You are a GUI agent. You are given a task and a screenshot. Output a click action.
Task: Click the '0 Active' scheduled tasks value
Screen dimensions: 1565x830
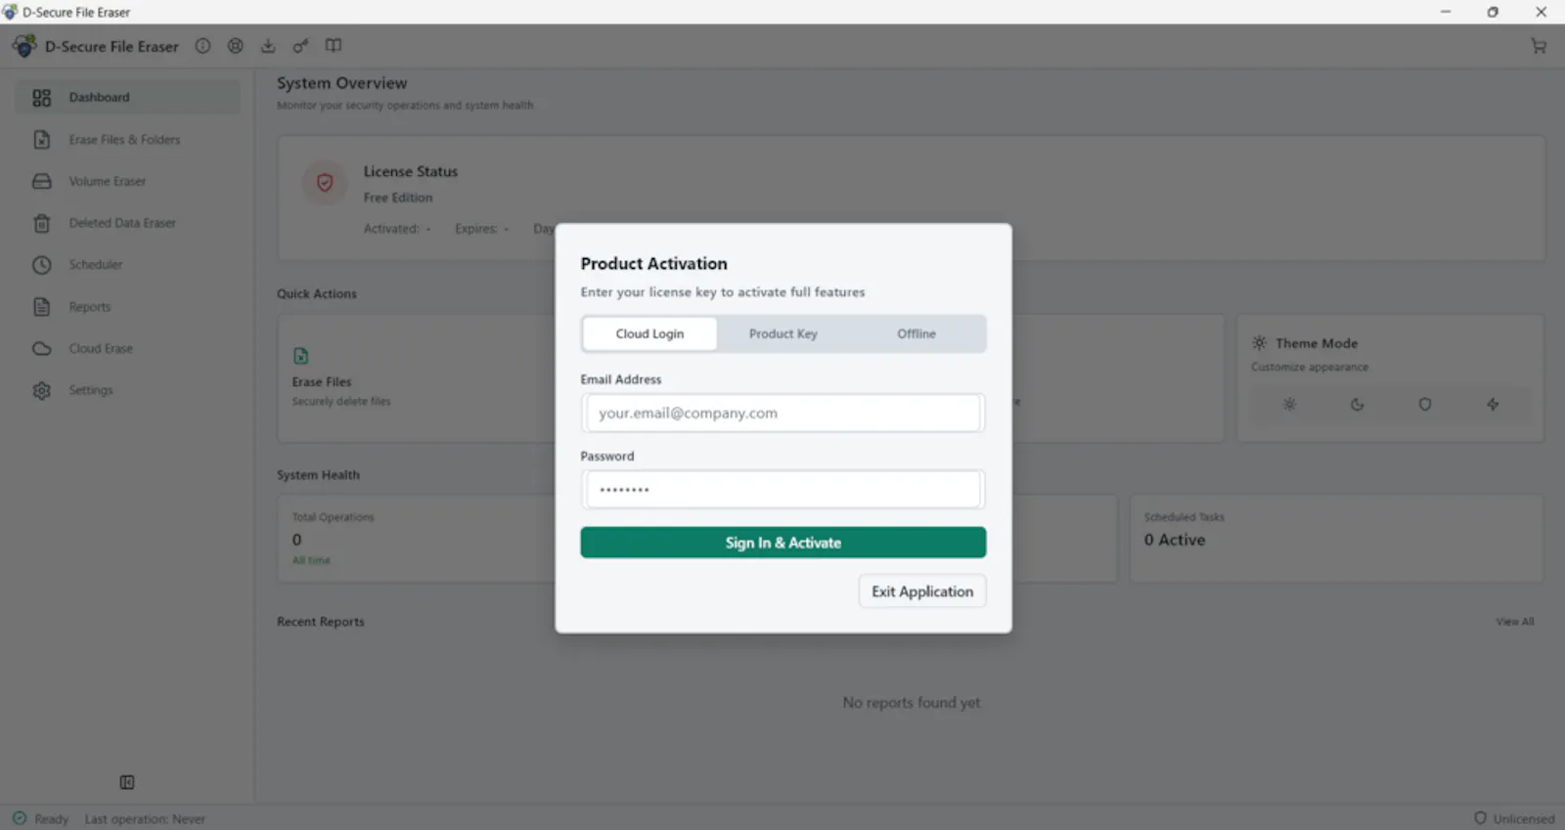[1175, 540]
